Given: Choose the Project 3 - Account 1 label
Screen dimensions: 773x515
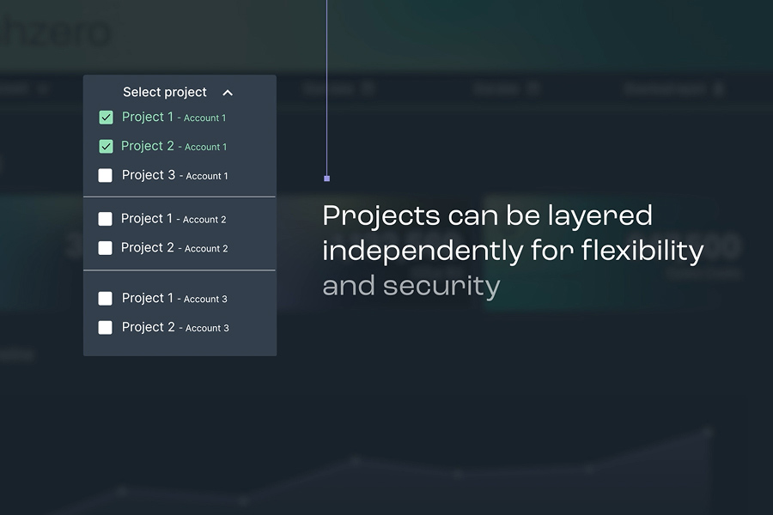Looking at the screenshot, I should (x=174, y=176).
